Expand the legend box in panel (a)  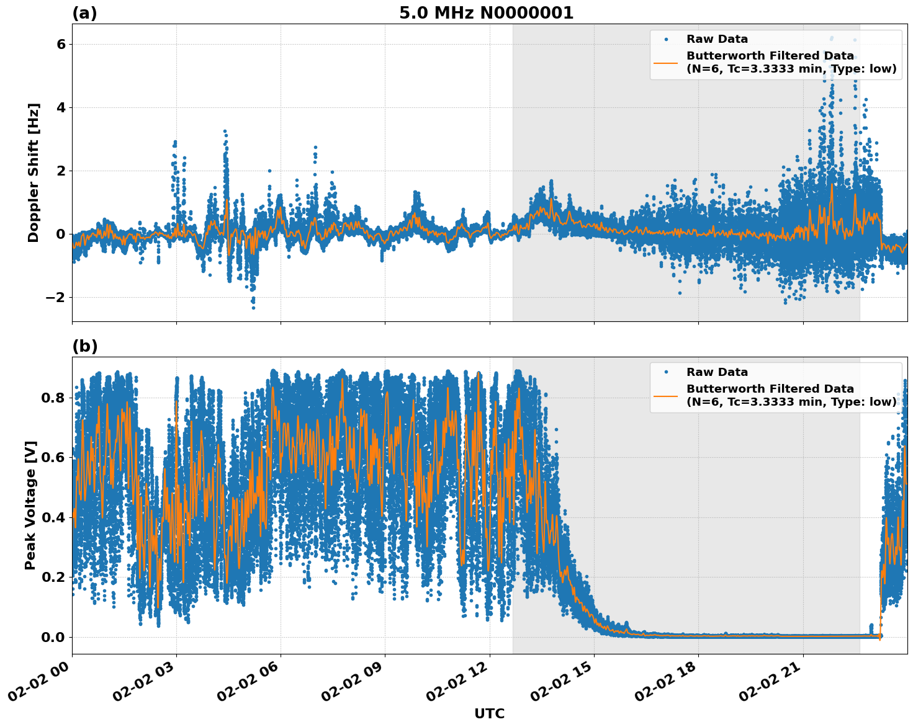tap(776, 56)
